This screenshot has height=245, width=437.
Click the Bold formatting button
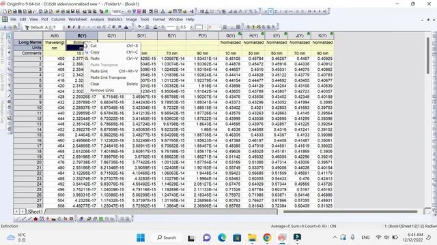(x=69, y=27)
